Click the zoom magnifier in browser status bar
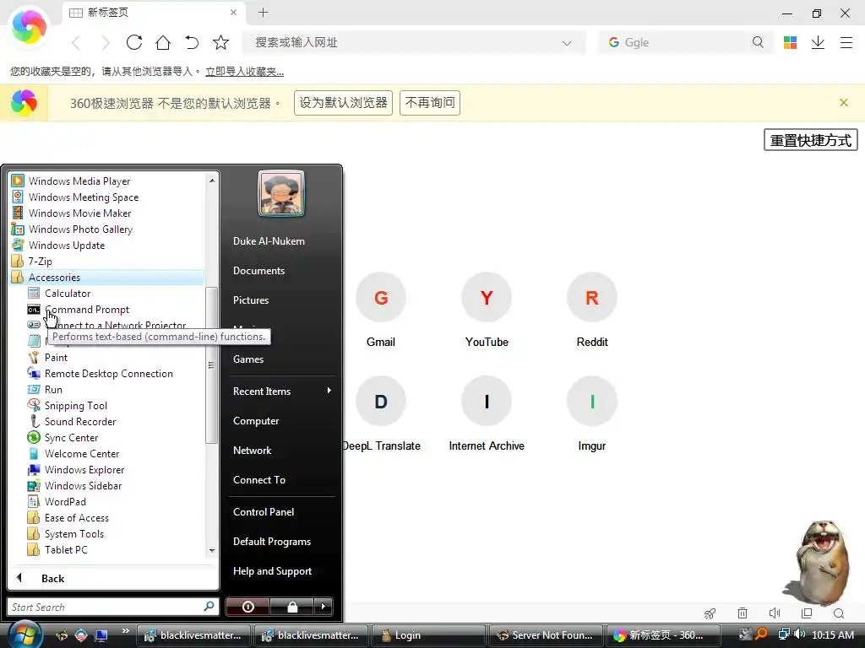The width and height of the screenshot is (865, 648). click(839, 613)
